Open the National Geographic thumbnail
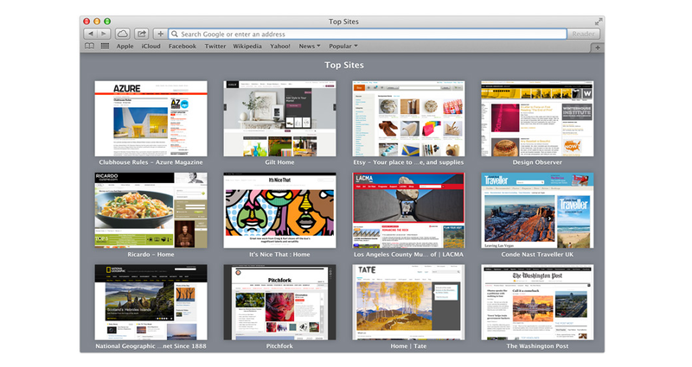The height and width of the screenshot is (367, 692). tap(151, 302)
